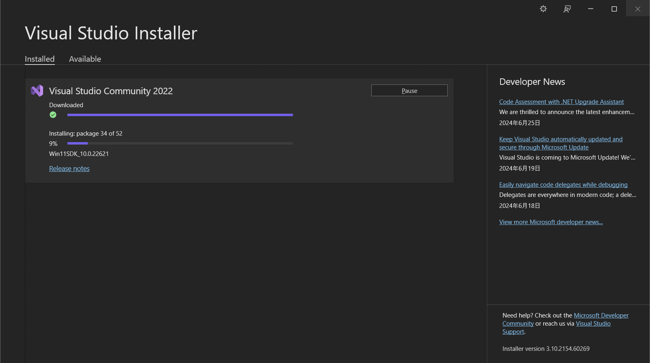
Task: Minimize the installer window
Action: click(x=591, y=9)
